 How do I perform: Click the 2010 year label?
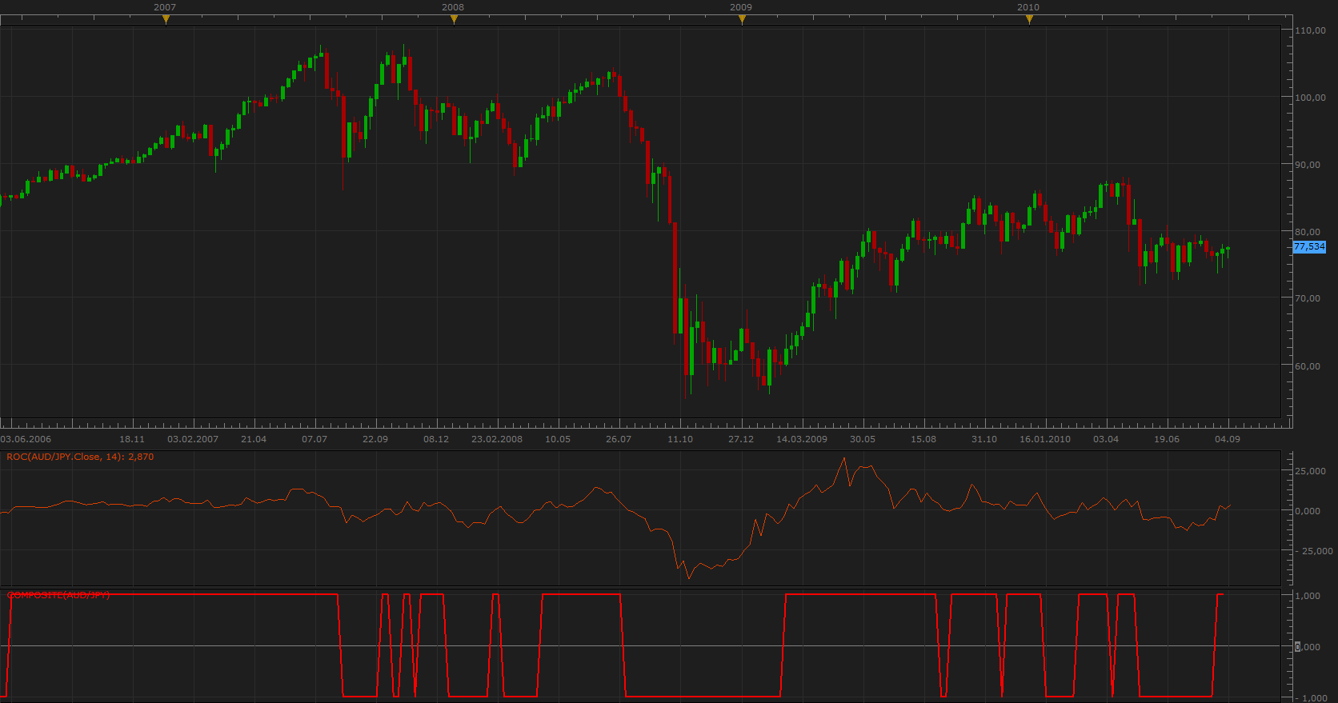[x=1028, y=7]
